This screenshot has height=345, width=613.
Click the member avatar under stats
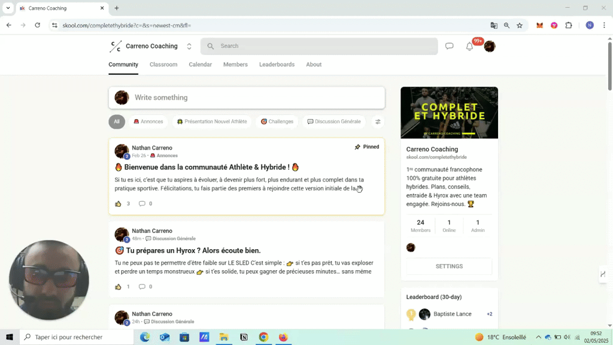coord(411,247)
